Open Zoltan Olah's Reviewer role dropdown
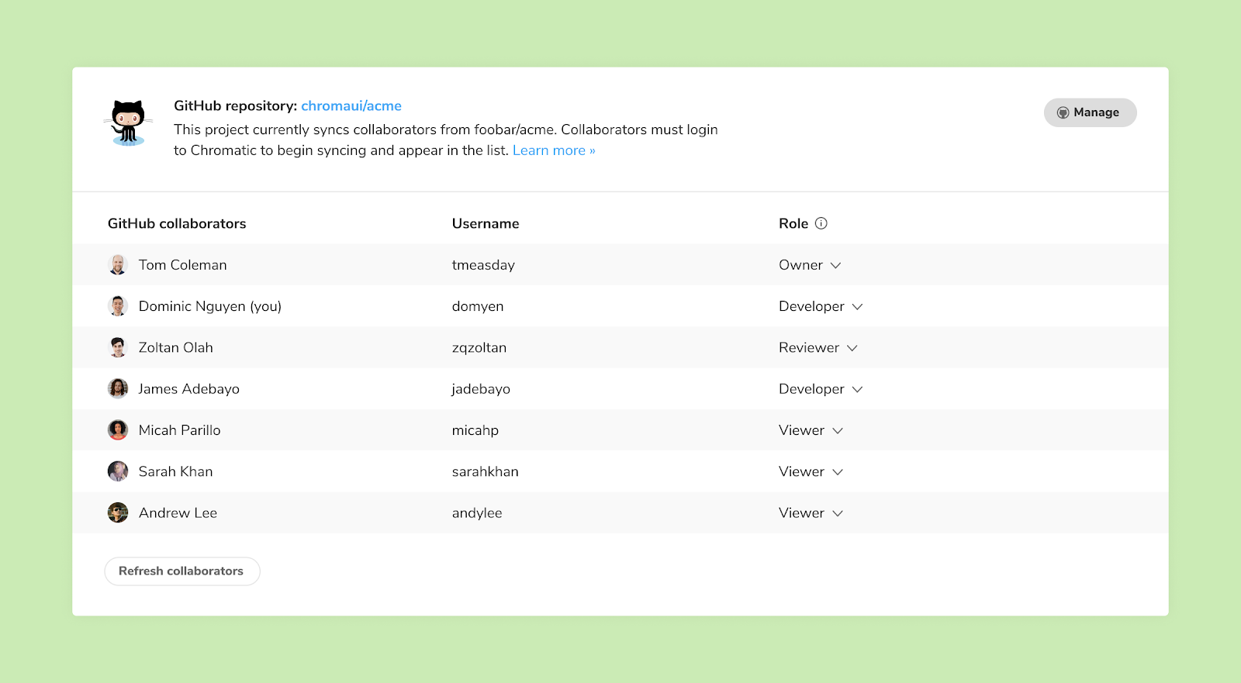This screenshot has width=1241, height=683. tap(818, 347)
